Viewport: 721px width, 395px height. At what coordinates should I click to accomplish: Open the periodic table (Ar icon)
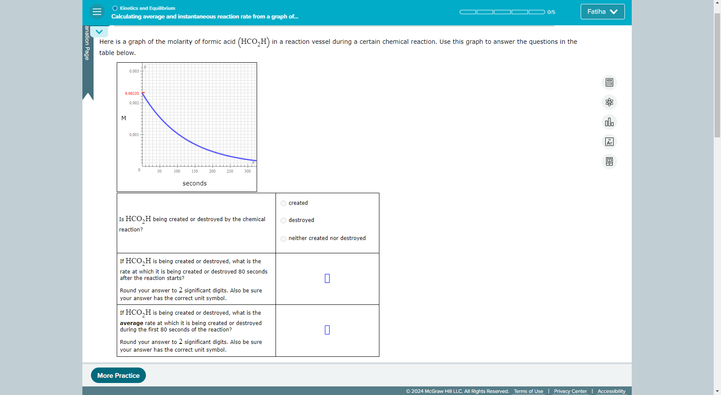point(609,141)
